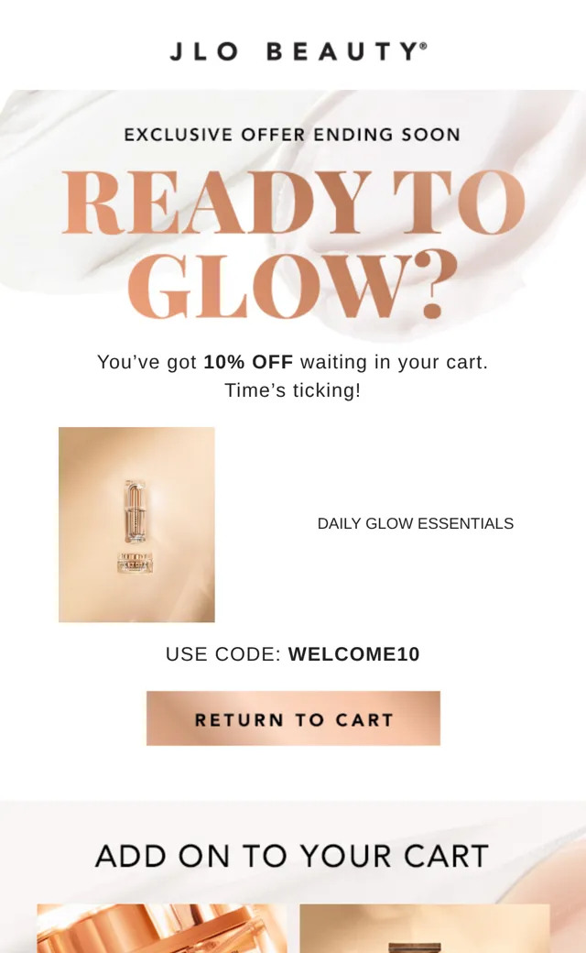Click the question mark in the GLOW? headline

(432, 286)
